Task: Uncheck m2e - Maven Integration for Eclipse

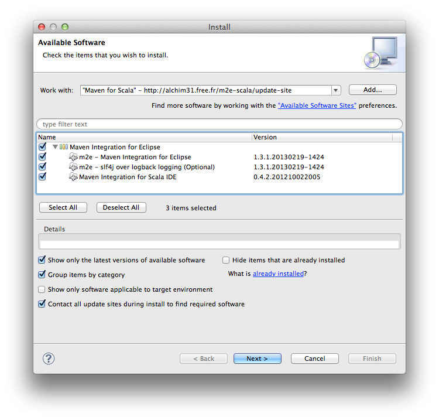Action: 43,156
